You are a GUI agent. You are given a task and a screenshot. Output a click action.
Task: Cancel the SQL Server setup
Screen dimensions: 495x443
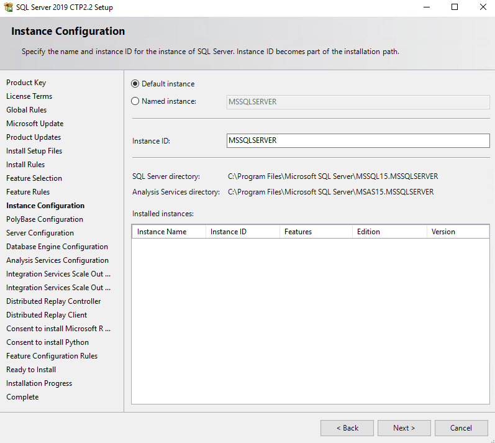click(461, 428)
